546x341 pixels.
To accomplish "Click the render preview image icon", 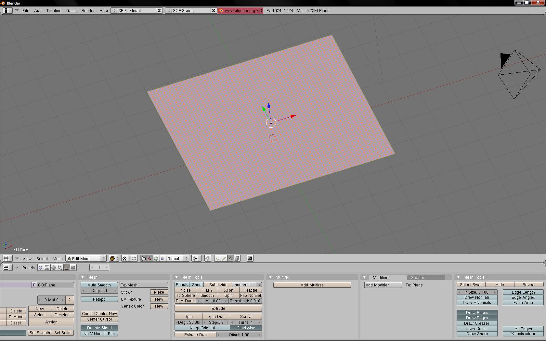I will click(250, 259).
